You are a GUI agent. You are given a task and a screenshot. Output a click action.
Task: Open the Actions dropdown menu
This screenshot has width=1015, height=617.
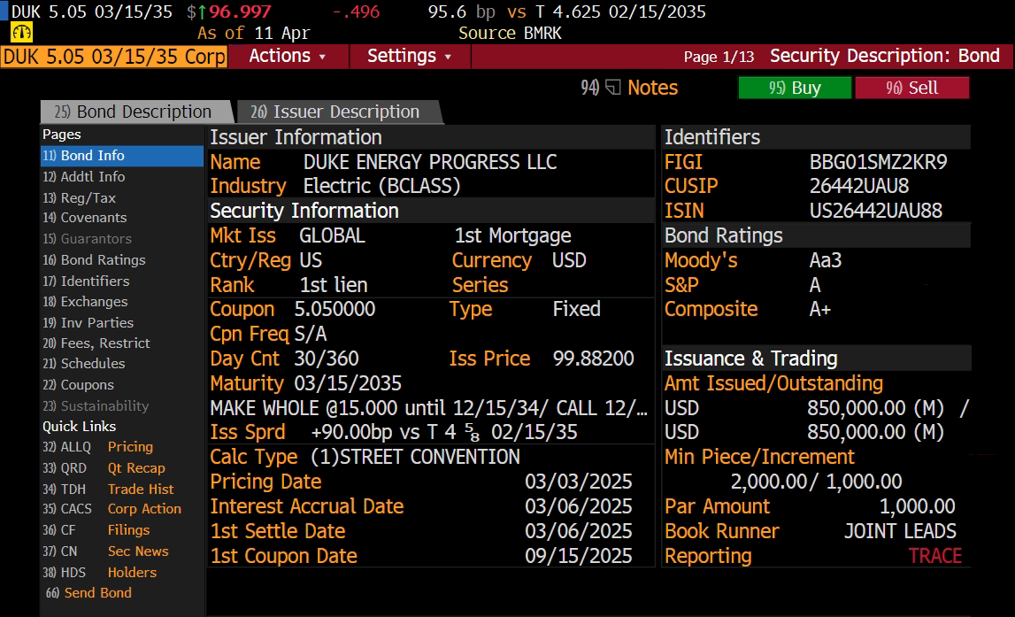pos(288,57)
